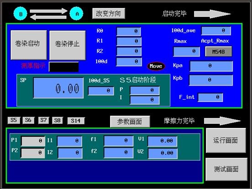Go to the 测试画面 screen
The width and height of the screenshot is (252, 189).
[226, 169]
